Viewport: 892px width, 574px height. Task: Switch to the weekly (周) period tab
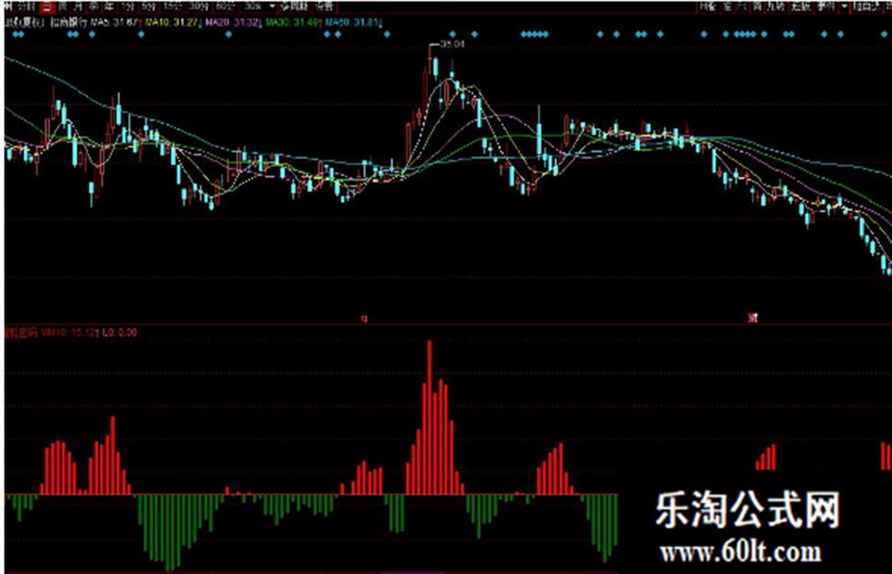click(x=62, y=7)
